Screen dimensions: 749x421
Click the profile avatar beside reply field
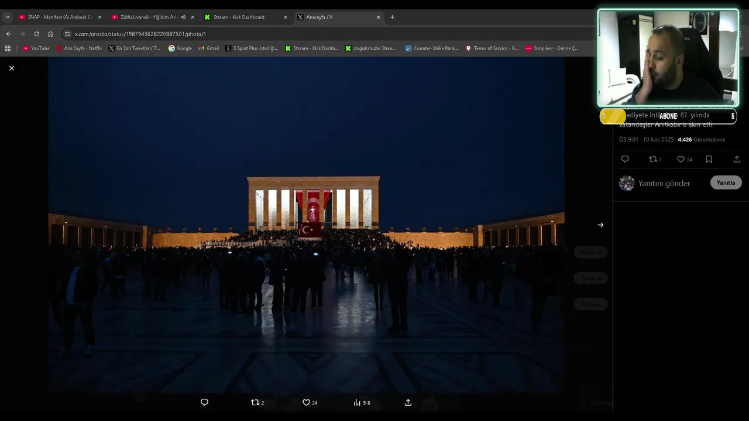[x=627, y=183]
